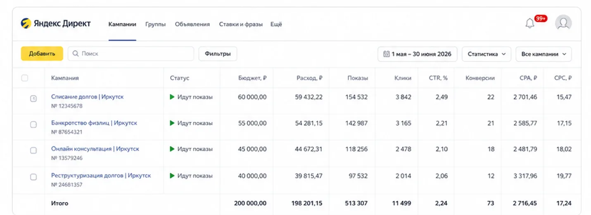
Task: Click campaign number № 13579246
Action: tap(67, 158)
